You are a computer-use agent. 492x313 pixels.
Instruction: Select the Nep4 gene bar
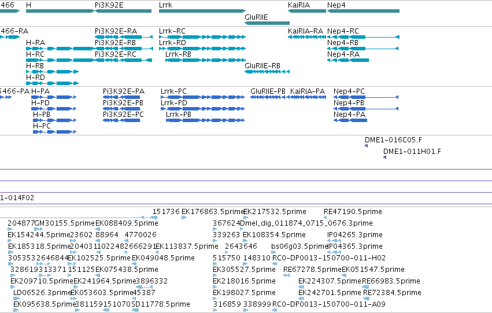click(x=363, y=11)
